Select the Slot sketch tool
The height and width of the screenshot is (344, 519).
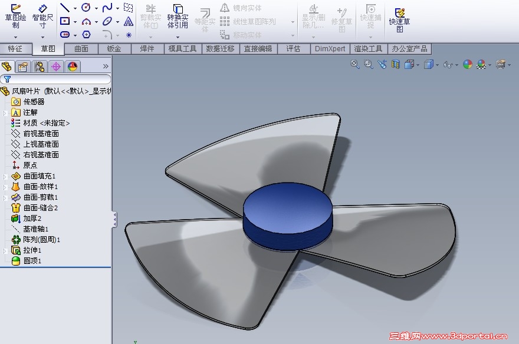tap(64, 34)
